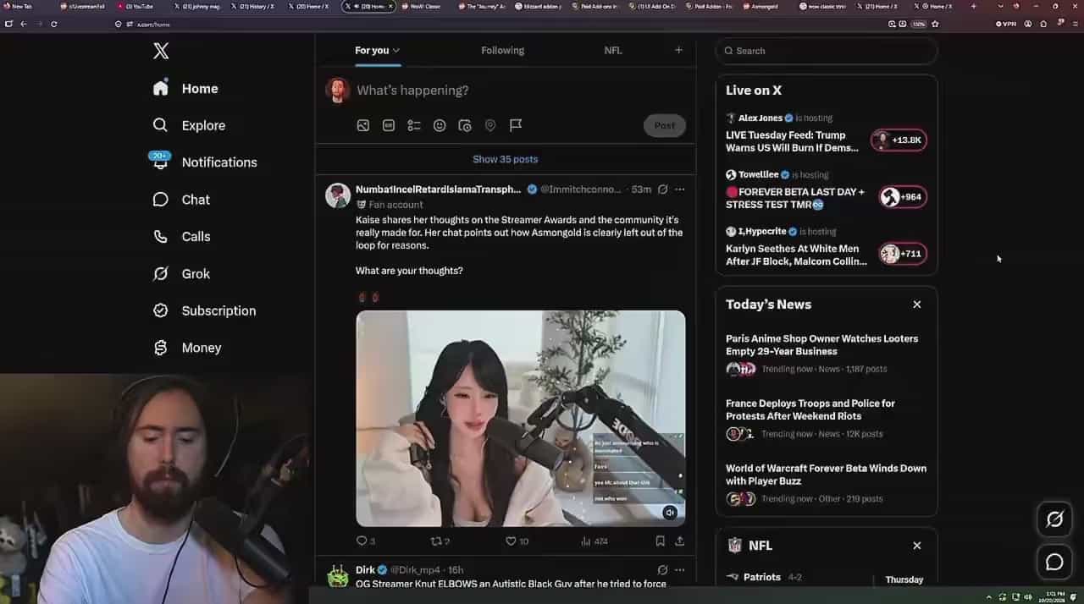Click the Search box
Image resolution: width=1084 pixels, height=604 pixels.
click(827, 51)
